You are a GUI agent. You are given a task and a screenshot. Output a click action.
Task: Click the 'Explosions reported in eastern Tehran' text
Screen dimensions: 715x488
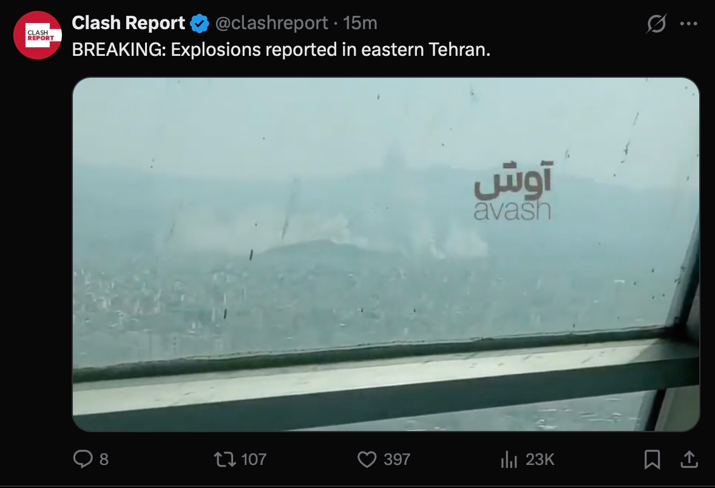[331, 49]
